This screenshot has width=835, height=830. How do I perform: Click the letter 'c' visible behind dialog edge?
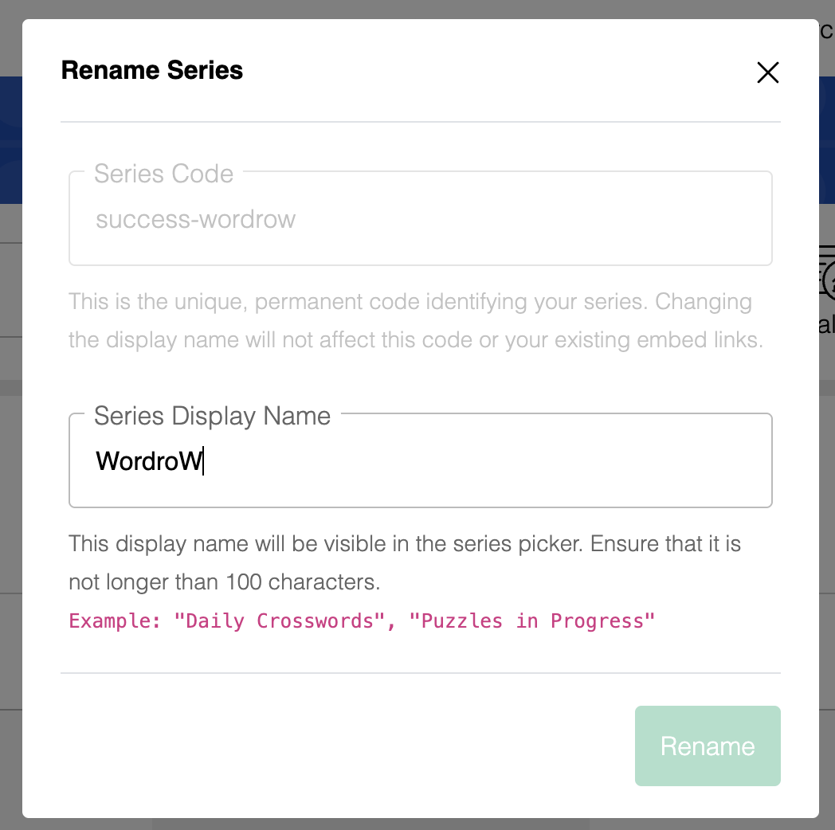coord(825,32)
